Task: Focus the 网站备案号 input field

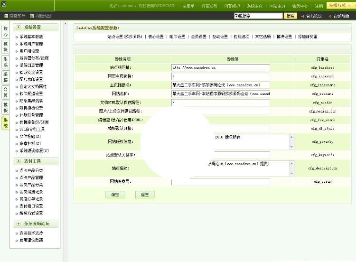Action: coord(220,182)
